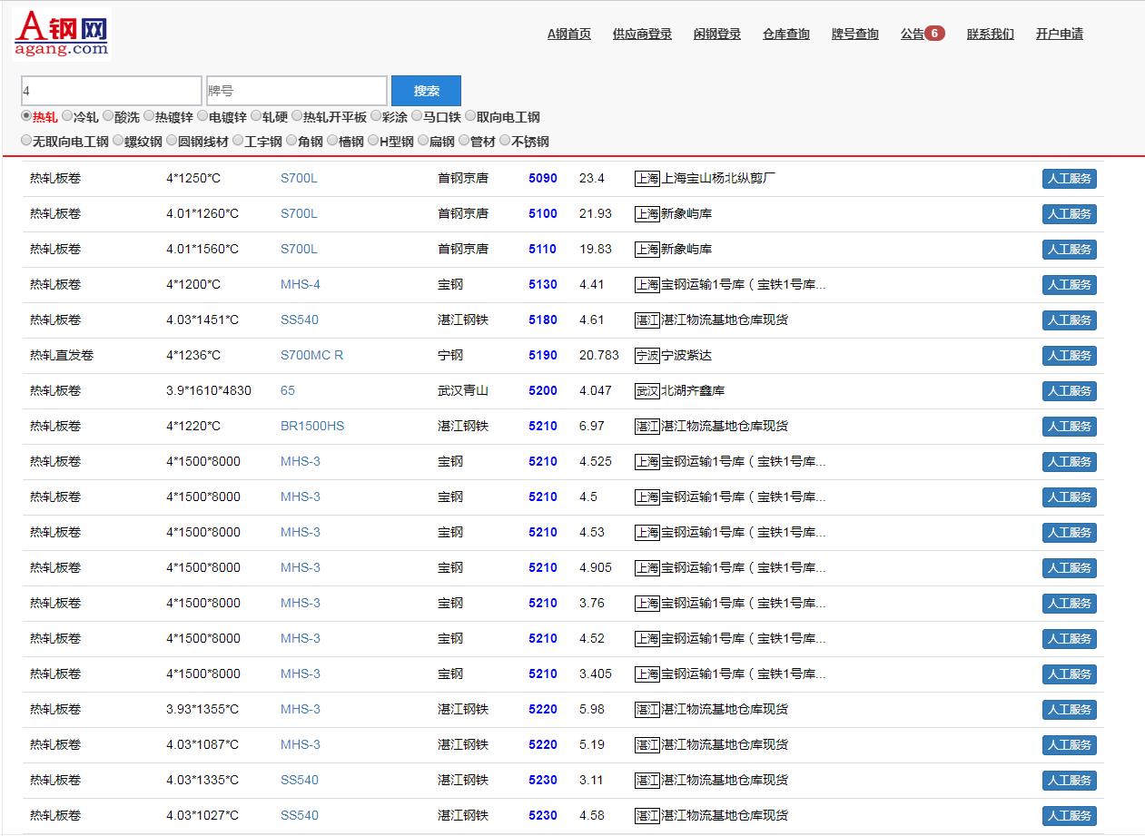Choose 无取向电工钢 product type
The height and width of the screenshot is (836, 1145).
pos(26,141)
